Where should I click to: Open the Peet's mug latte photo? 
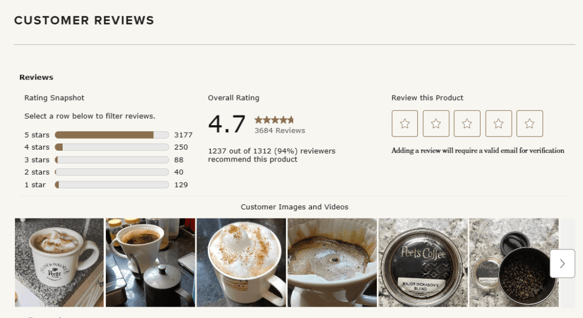[x=59, y=262]
